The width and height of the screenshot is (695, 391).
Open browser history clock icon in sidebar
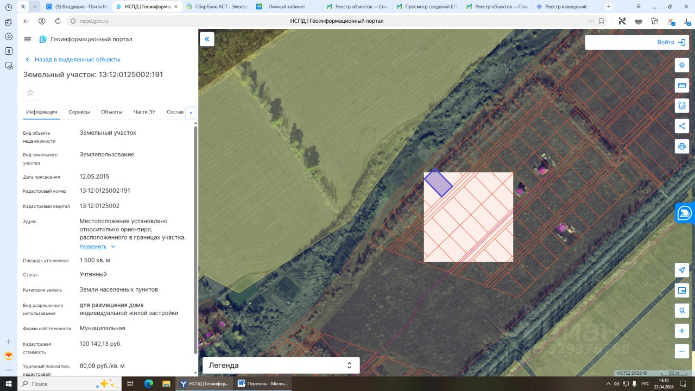point(8,7)
